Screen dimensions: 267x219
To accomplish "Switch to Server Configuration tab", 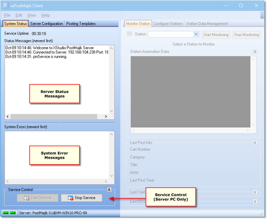I will [x=47, y=24].
